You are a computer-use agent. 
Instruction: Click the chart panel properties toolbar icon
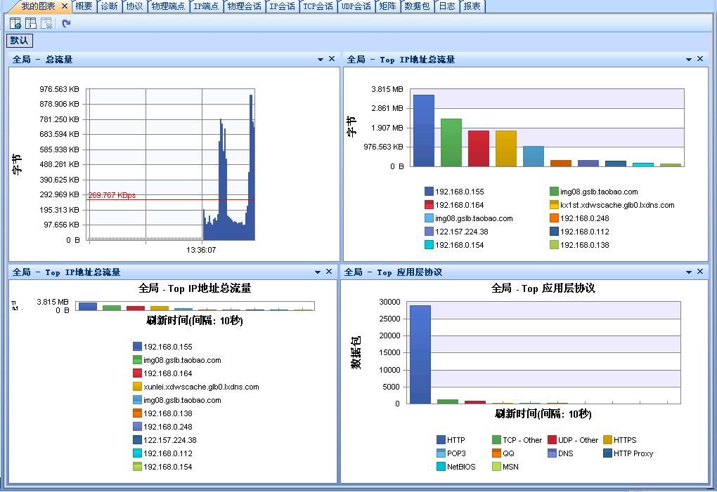(31, 23)
